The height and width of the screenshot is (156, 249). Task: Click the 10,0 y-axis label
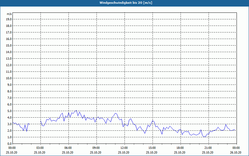(x=9, y=78)
